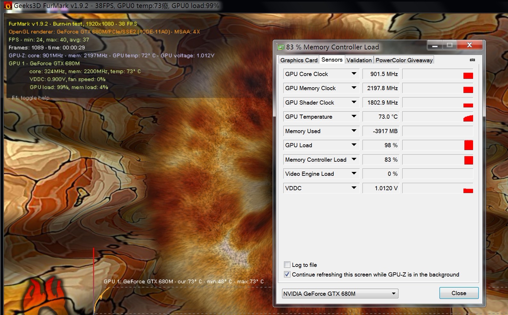Toggle Continue refreshing in background checkbox
The height and width of the screenshot is (315, 508).
point(287,274)
